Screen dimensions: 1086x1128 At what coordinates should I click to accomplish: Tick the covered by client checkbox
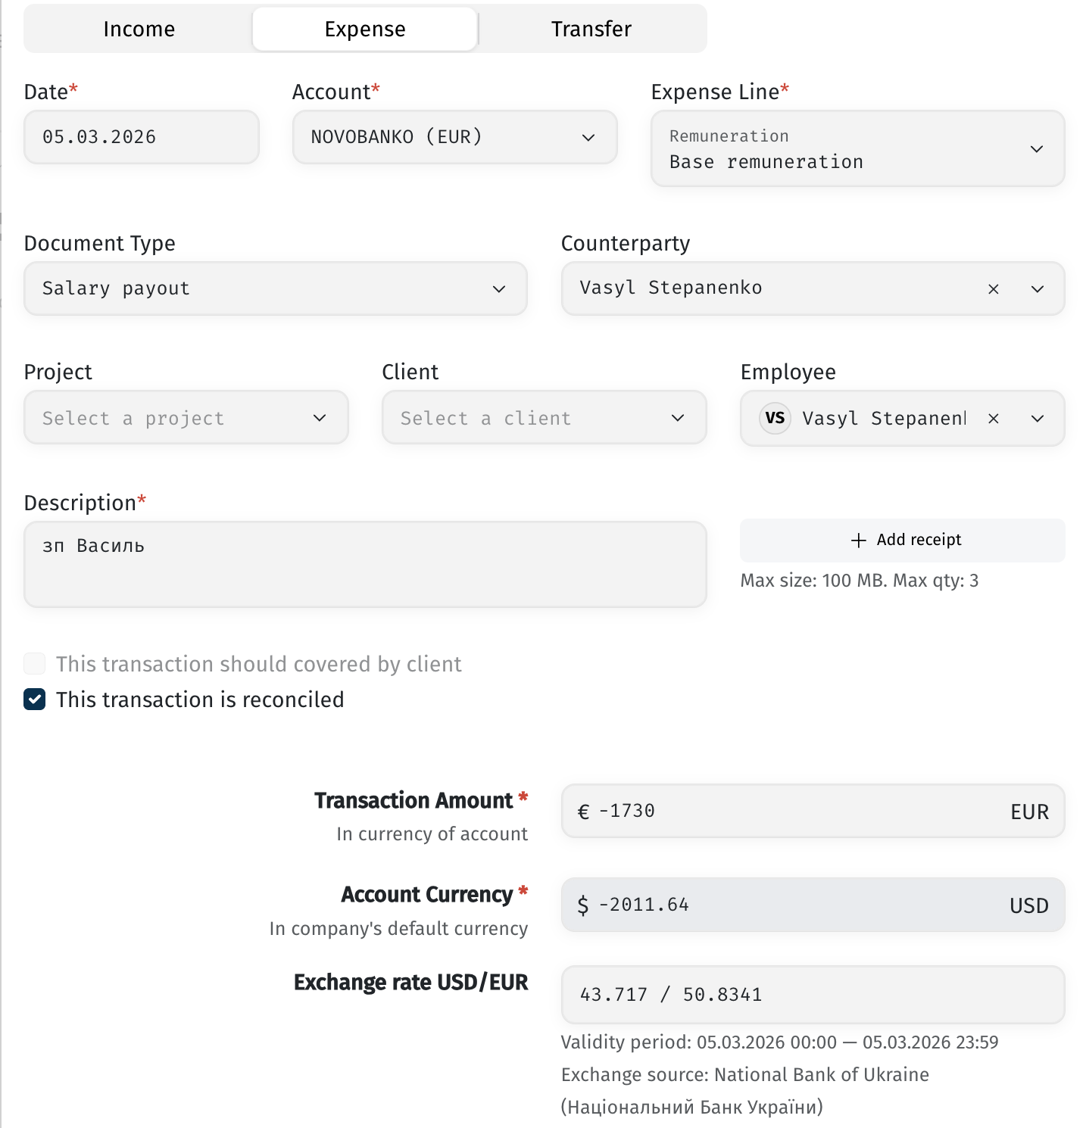(34, 664)
